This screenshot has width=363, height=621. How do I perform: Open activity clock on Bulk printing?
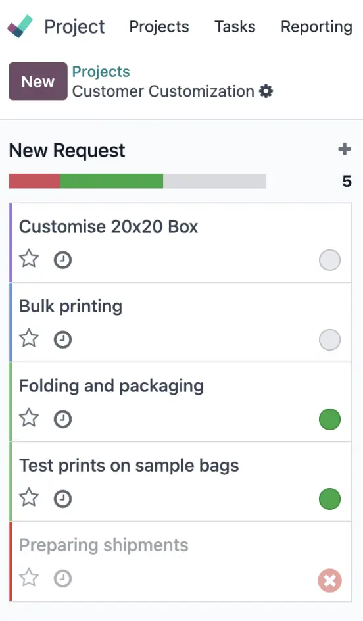(62, 340)
